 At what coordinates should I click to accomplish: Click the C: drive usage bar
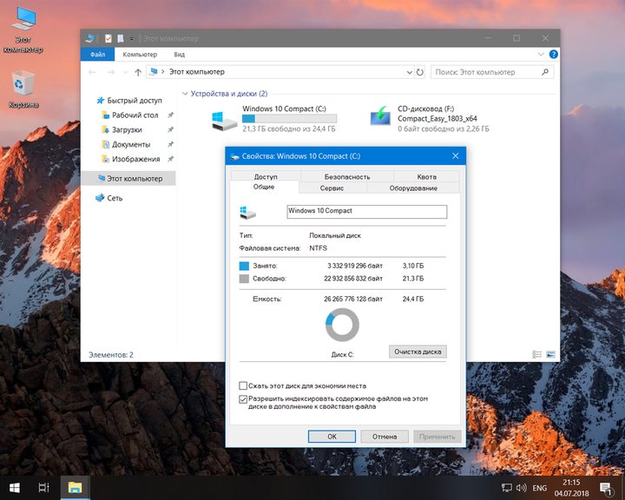289,118
